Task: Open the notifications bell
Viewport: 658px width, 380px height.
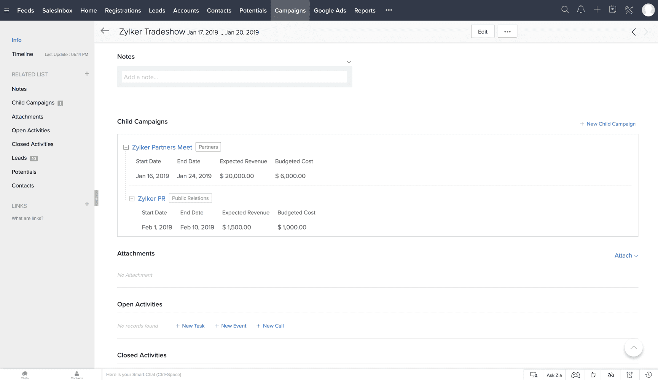Action: pos(581,10)
